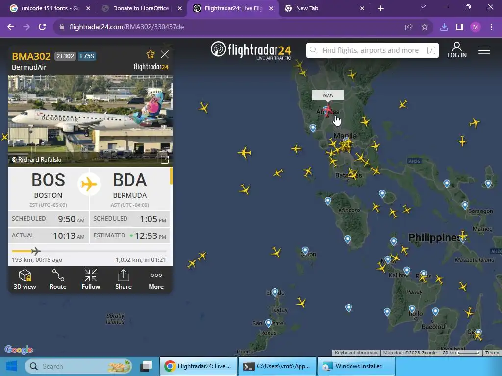Screen dimensions: 502x376
Task: Click the Windows taskbar Search box
Action: 78,366
